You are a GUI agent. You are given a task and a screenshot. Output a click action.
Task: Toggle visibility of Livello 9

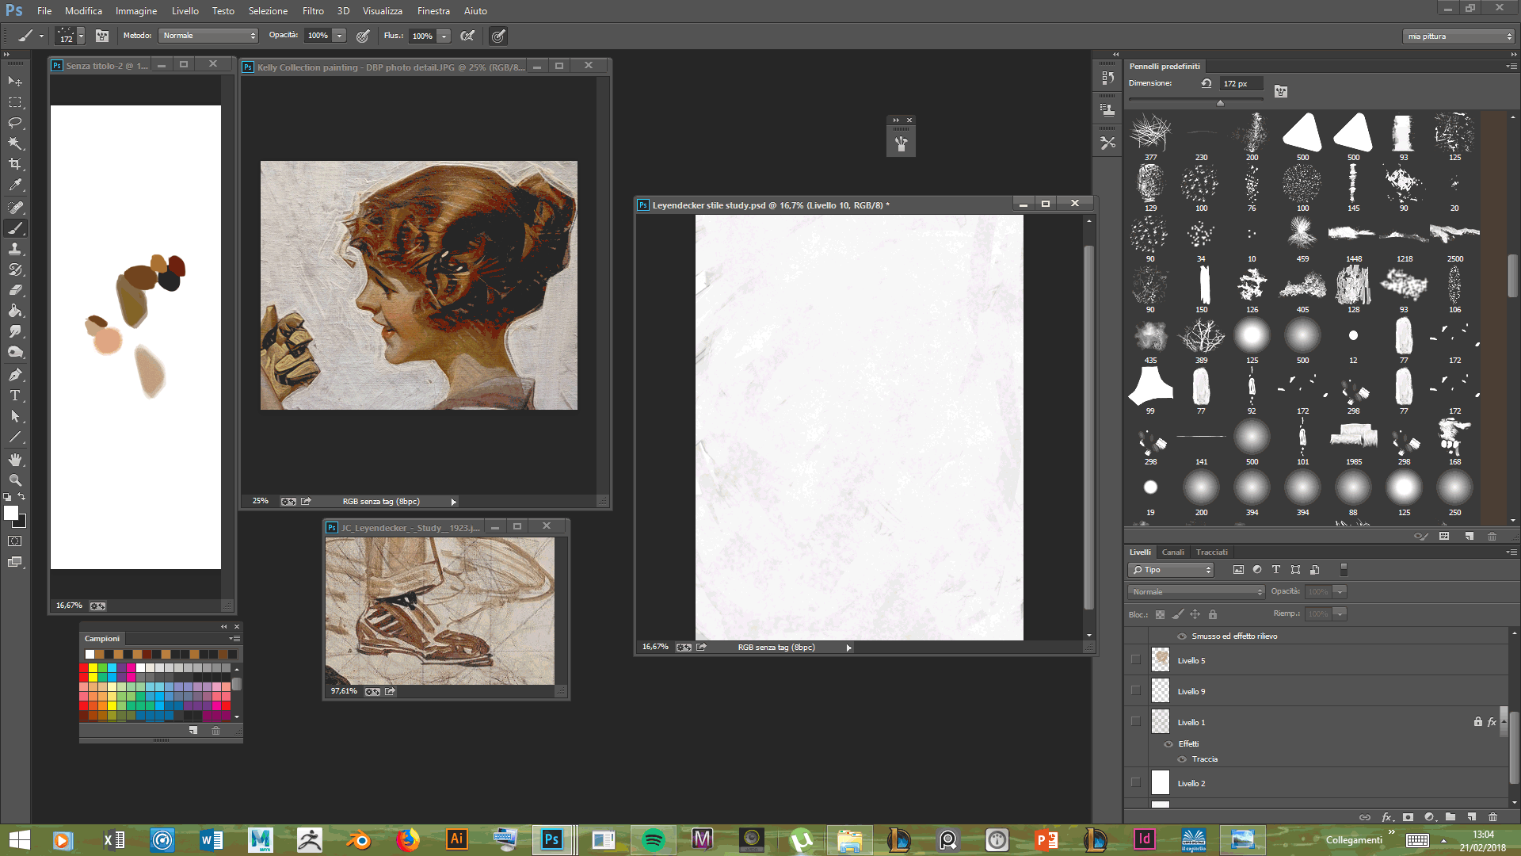coord(1136,690)
